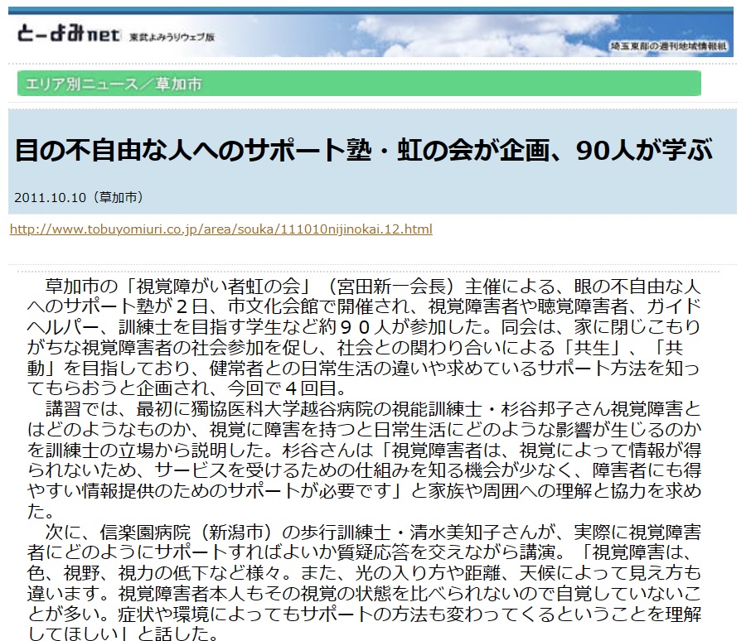Click the とーよみnet site logo

click(x=69, y=35)
